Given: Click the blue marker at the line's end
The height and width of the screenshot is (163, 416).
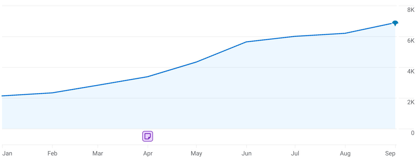Looking at the screenshot, I should (395, 23).
